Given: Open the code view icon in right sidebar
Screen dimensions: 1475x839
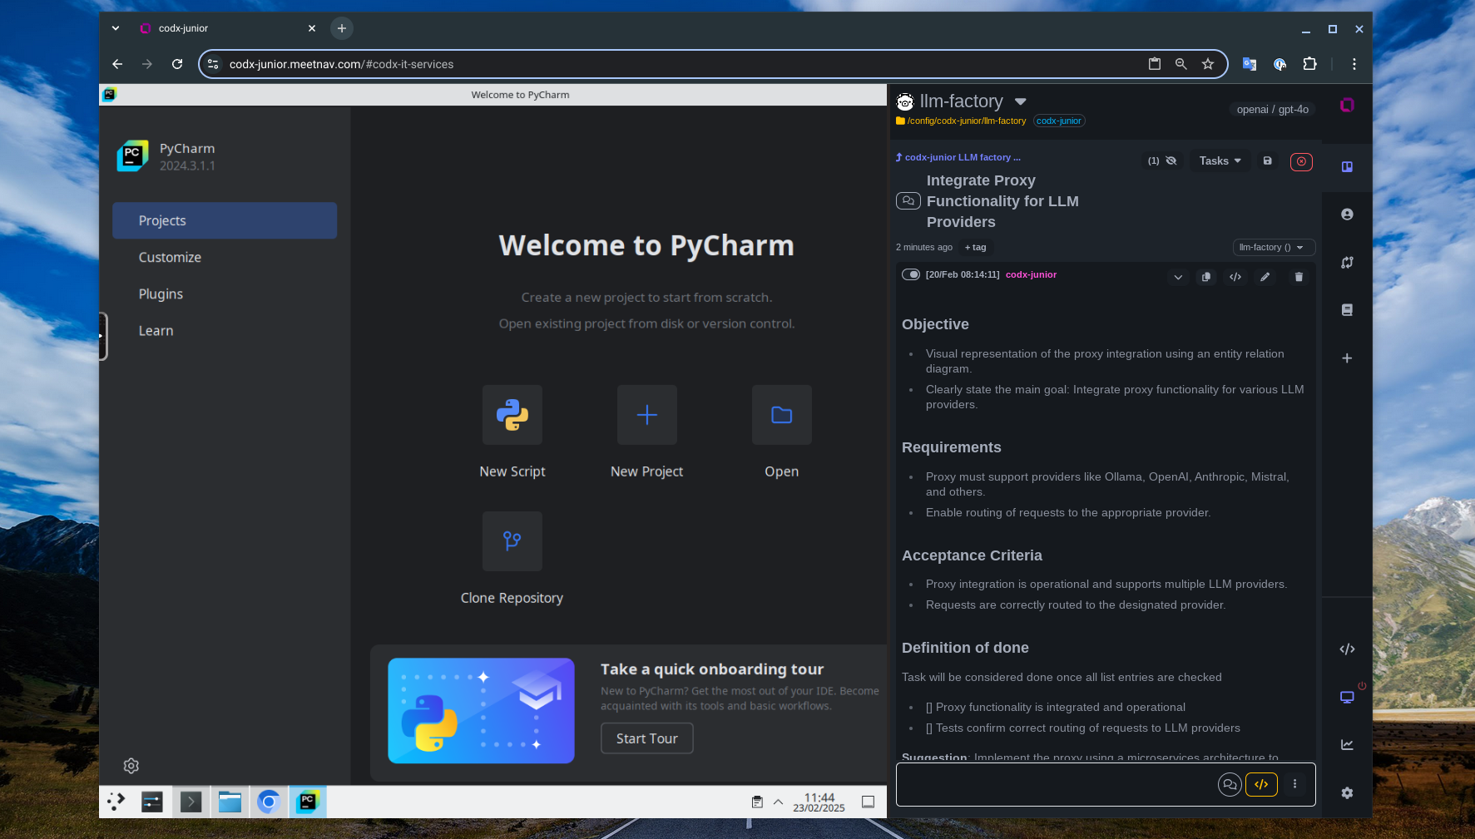Looking at the screenshot, I should click(1347, 649).
